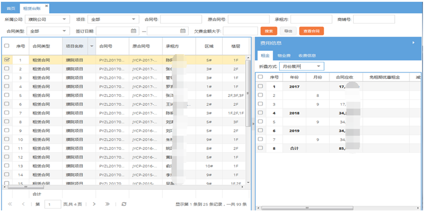
Task: Click the 搜索 button
Action: click(269, 31)
